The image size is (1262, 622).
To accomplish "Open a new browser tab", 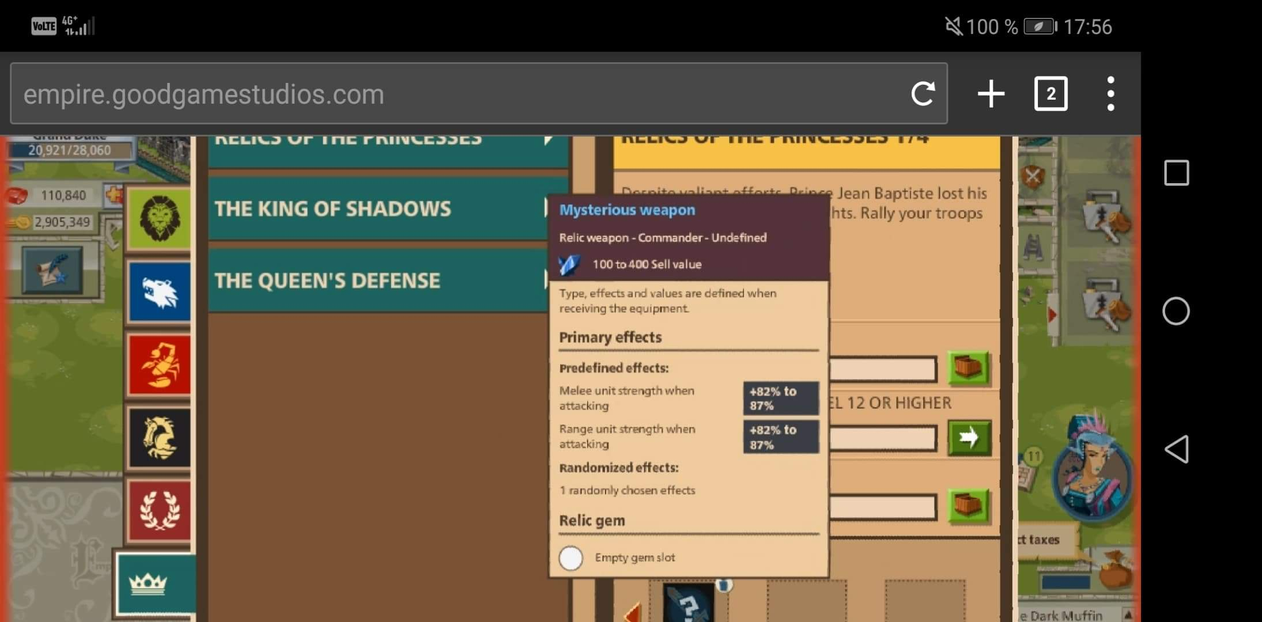I will pyautogui.click(x=991, y=94).
